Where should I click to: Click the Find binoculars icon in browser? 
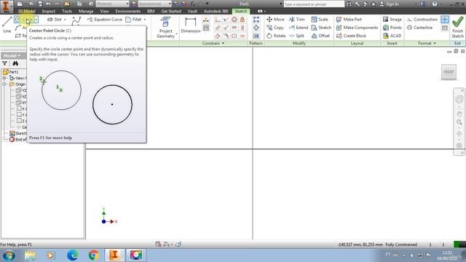(x=15, y=63)
